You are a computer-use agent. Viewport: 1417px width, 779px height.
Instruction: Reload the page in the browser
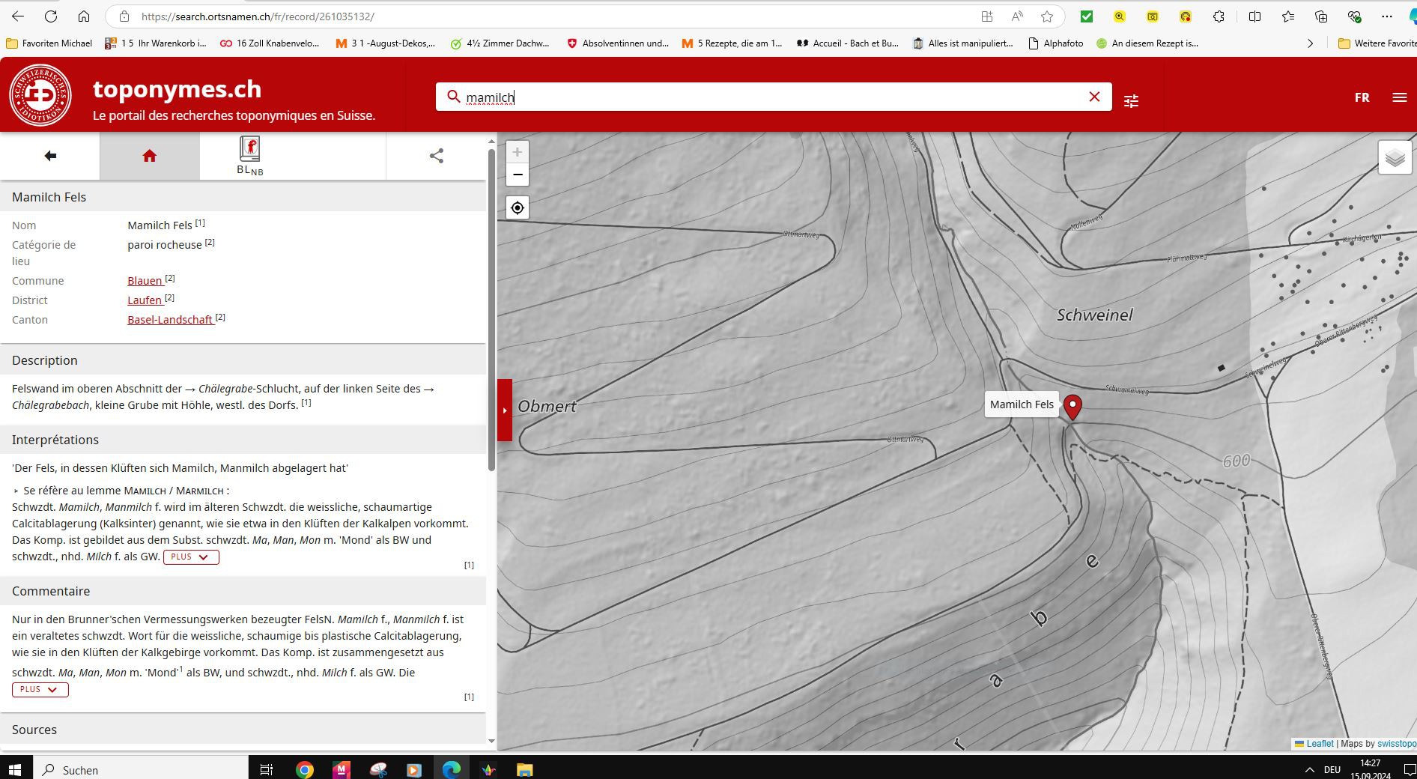click(x=51, y=16)
